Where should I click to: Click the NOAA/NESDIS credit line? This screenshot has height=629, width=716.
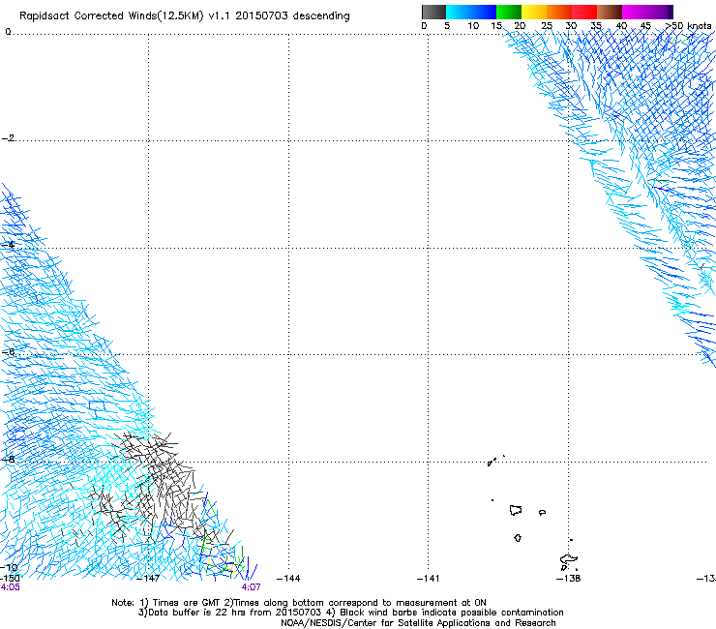click(x=418, y=623)
